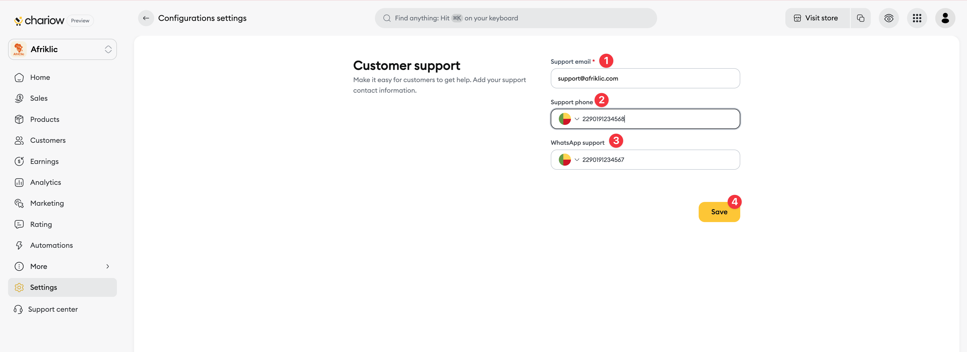Open the Afriklic store switcher
The height and width of the screenshot is (352, 967).
pyautogui.click(x=62, y=49)
